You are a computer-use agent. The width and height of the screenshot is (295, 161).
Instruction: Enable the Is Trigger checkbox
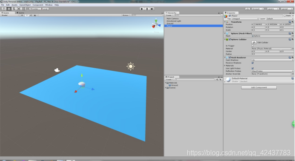(252, 46)
